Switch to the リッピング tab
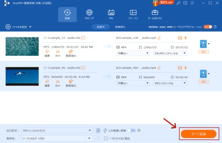The image size is (222, 143). coord(89,14)
